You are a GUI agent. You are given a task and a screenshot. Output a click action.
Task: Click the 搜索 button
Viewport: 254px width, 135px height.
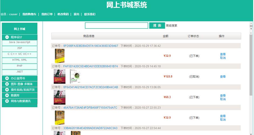point(157,26)
